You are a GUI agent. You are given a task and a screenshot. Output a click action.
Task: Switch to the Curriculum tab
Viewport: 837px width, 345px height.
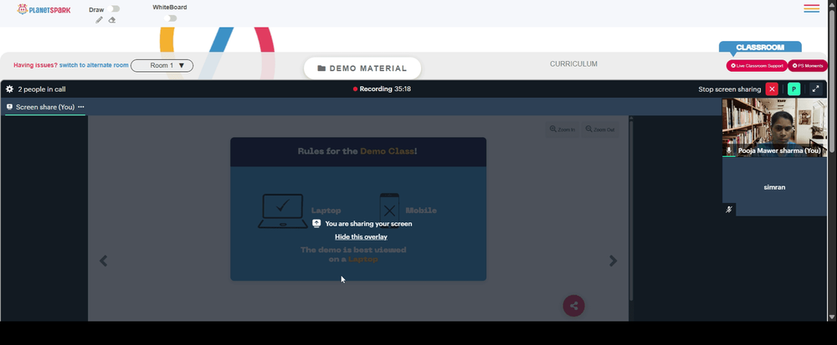(574, 63)
